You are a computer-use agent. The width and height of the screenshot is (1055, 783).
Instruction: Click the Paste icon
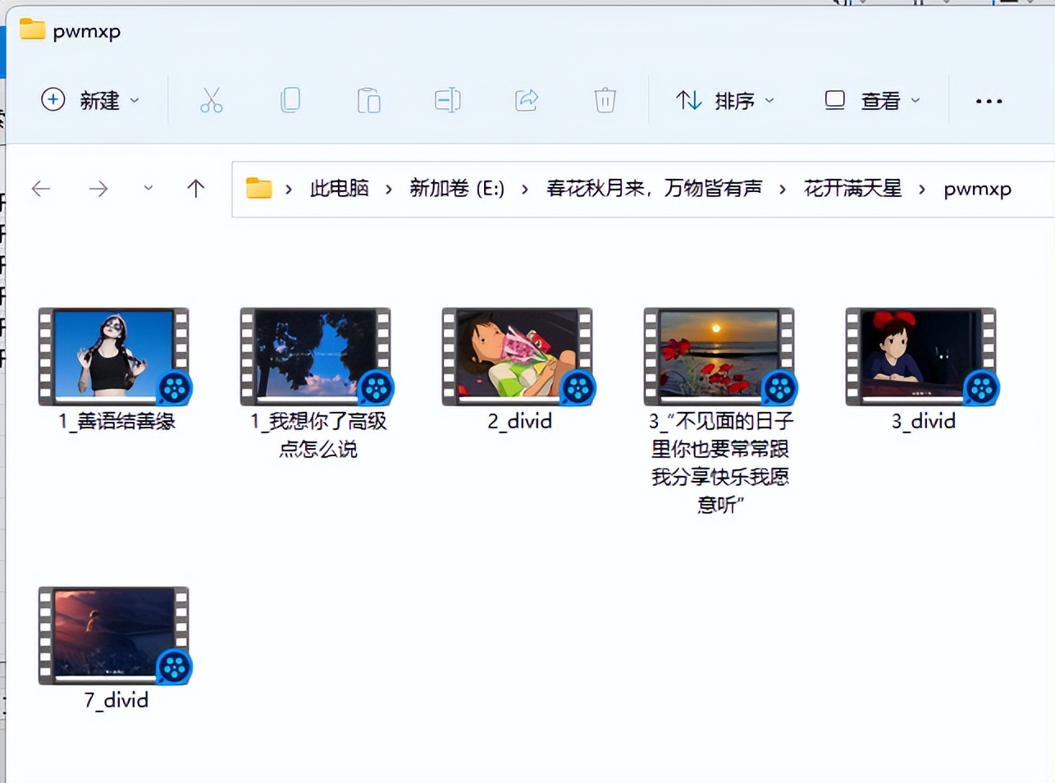(x=368, y=99)
